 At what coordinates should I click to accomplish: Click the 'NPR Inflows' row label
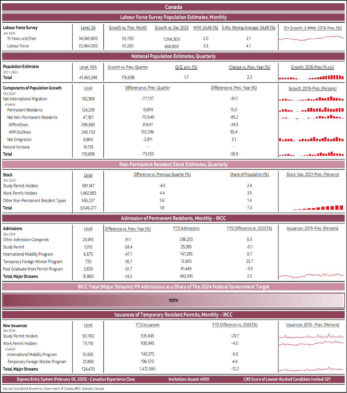tap(18, 125)
